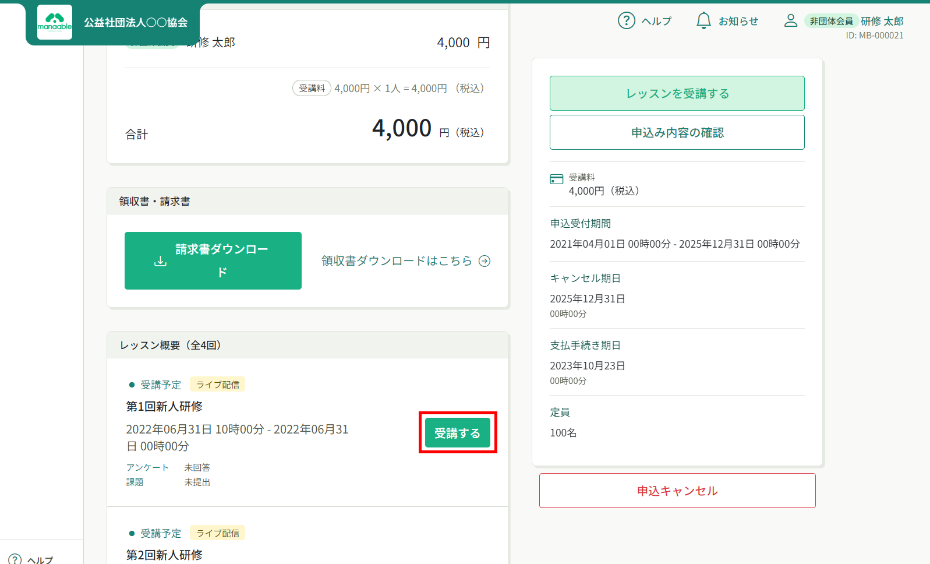Select the 第1回新人研修 lesson title

click(164, 406)
